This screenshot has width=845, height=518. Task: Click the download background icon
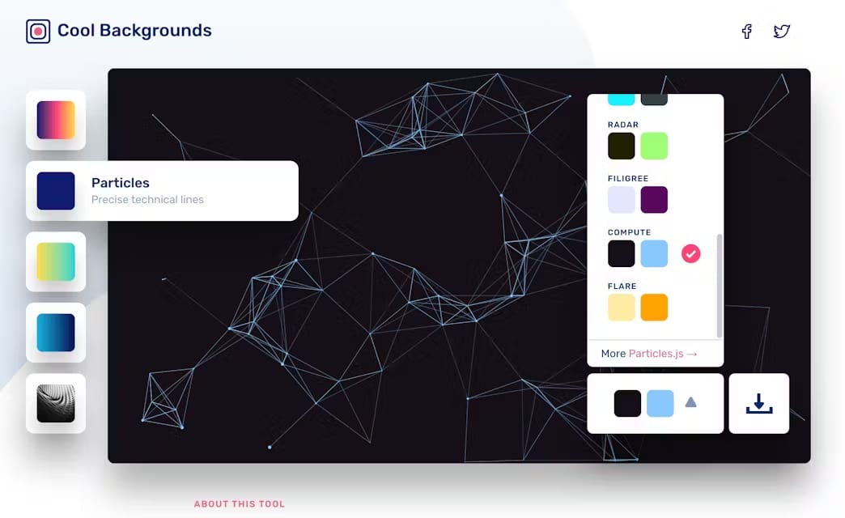pos(758,403)
